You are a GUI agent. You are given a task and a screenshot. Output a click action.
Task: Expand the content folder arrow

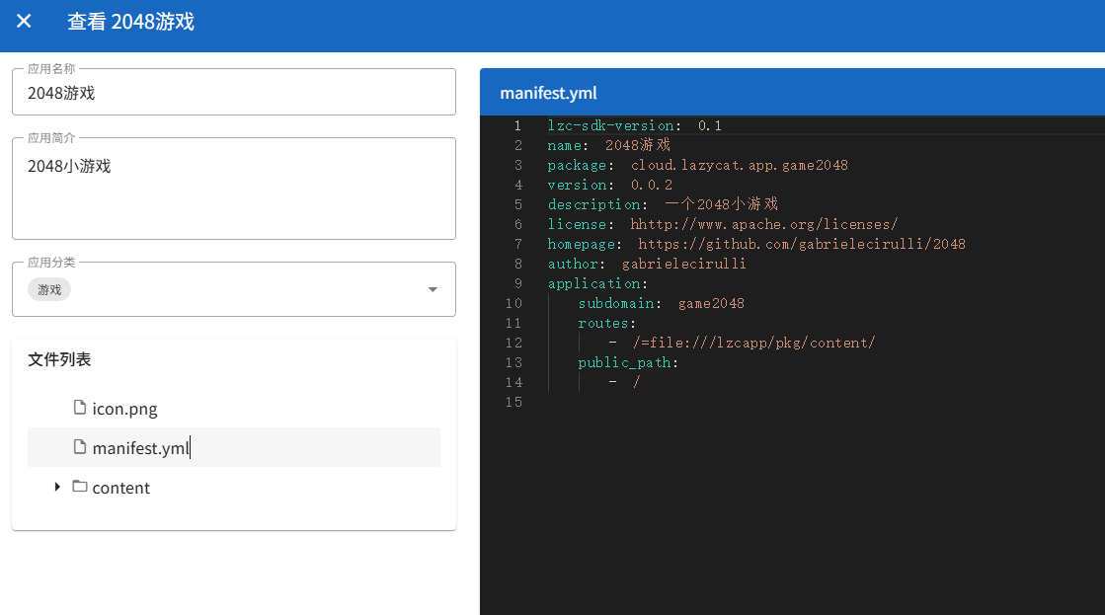[57, 487]
